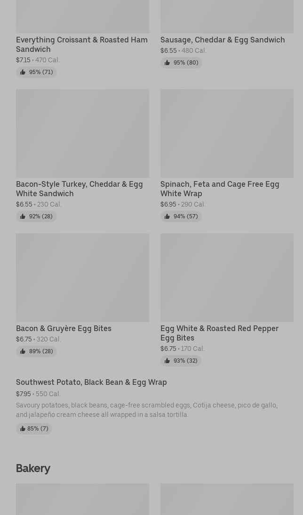Image resolution: width=303 pixels, height=515 pixels.
Task: Click the Spinach, Feta Wrap photo
Action: click(227, 133)
